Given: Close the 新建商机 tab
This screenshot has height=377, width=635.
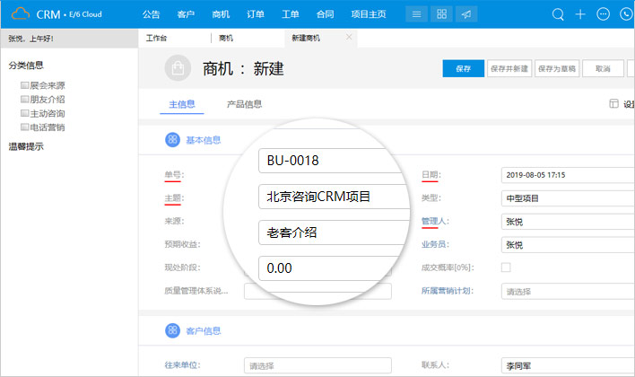Looking at the screenshot, I should pyautogui.click(x=350, y=38).
